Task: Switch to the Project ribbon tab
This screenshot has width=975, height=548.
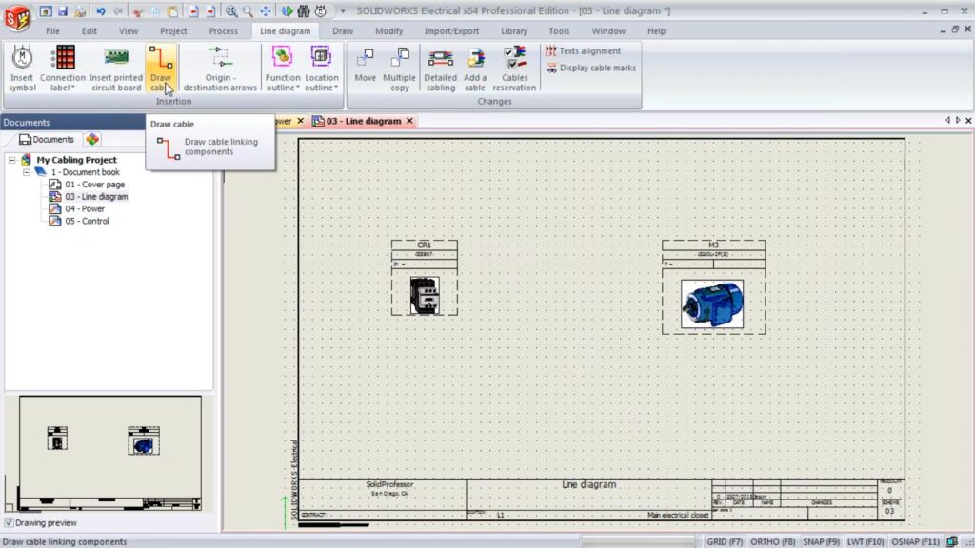Action: [173, 31]
